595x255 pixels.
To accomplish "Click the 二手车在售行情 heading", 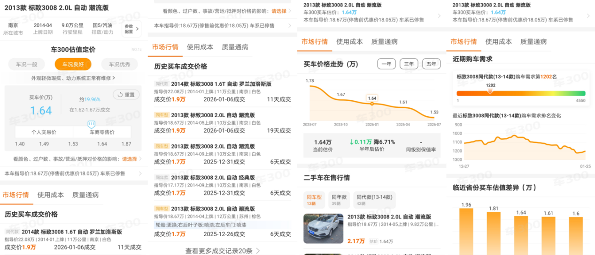I will (x=327, y=178).
